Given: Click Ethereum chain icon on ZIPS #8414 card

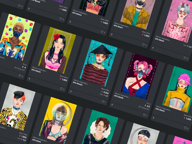Looking at the screenshot, I should click(70, 22).
